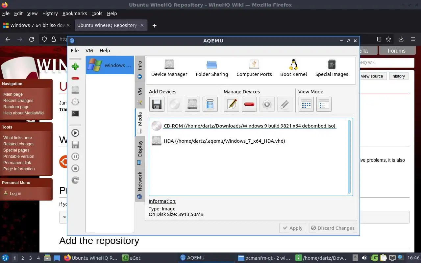Switch to Ubuntu WineHQ Repository tab
This screenshot has width=421, height=263.
(x=111, y=25)
